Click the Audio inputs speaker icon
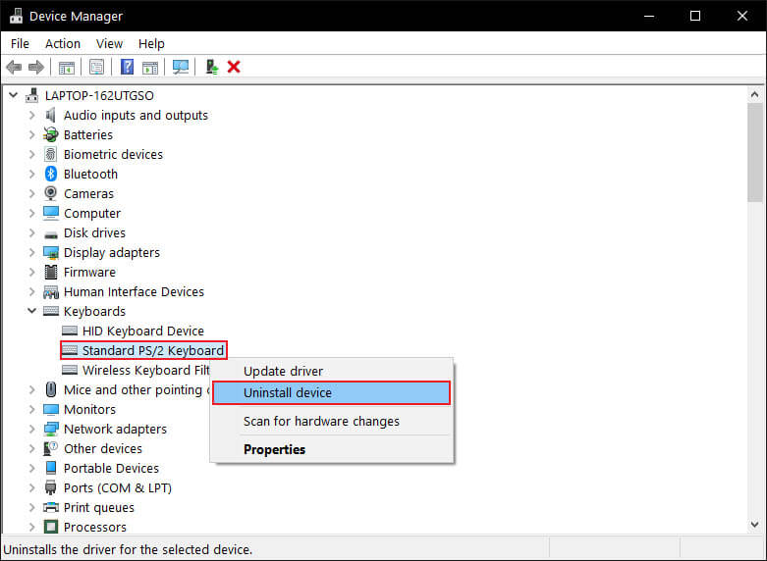The image size is (767, 561). [51, 116]
